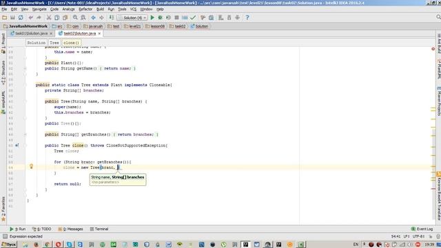The image size is (441, 248).
Task: Open the Refactor menu
Action: pyautogui.click(x=85, y=9)
